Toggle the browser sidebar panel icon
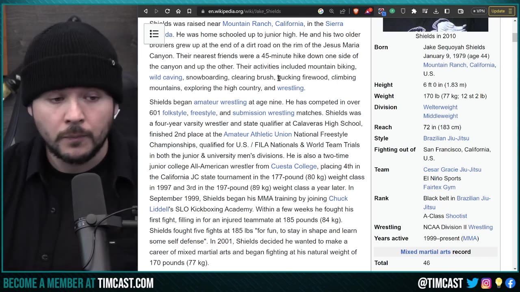520x292 pixels. (447, 11)
